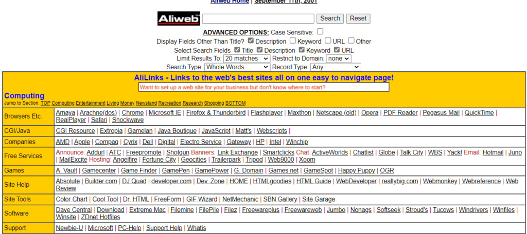Check the display fields URL checkbox

[x=328, y=41]
